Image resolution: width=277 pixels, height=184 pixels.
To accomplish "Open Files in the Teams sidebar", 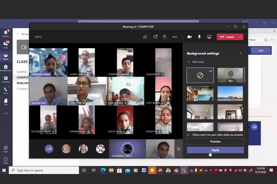I will tap(6, 102).
